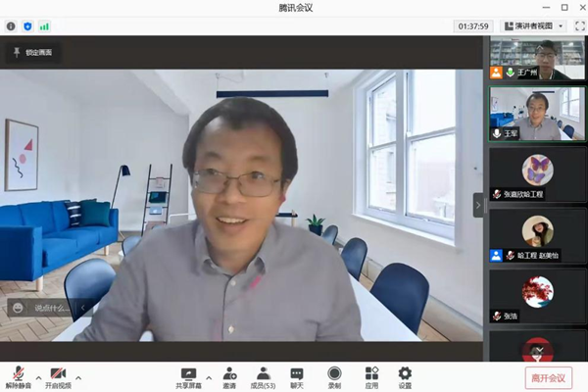Image resolution: width=588 pixels, height=392 pixels.
Task: Open the invite (邀请) panel
Action: pos(229,376)
